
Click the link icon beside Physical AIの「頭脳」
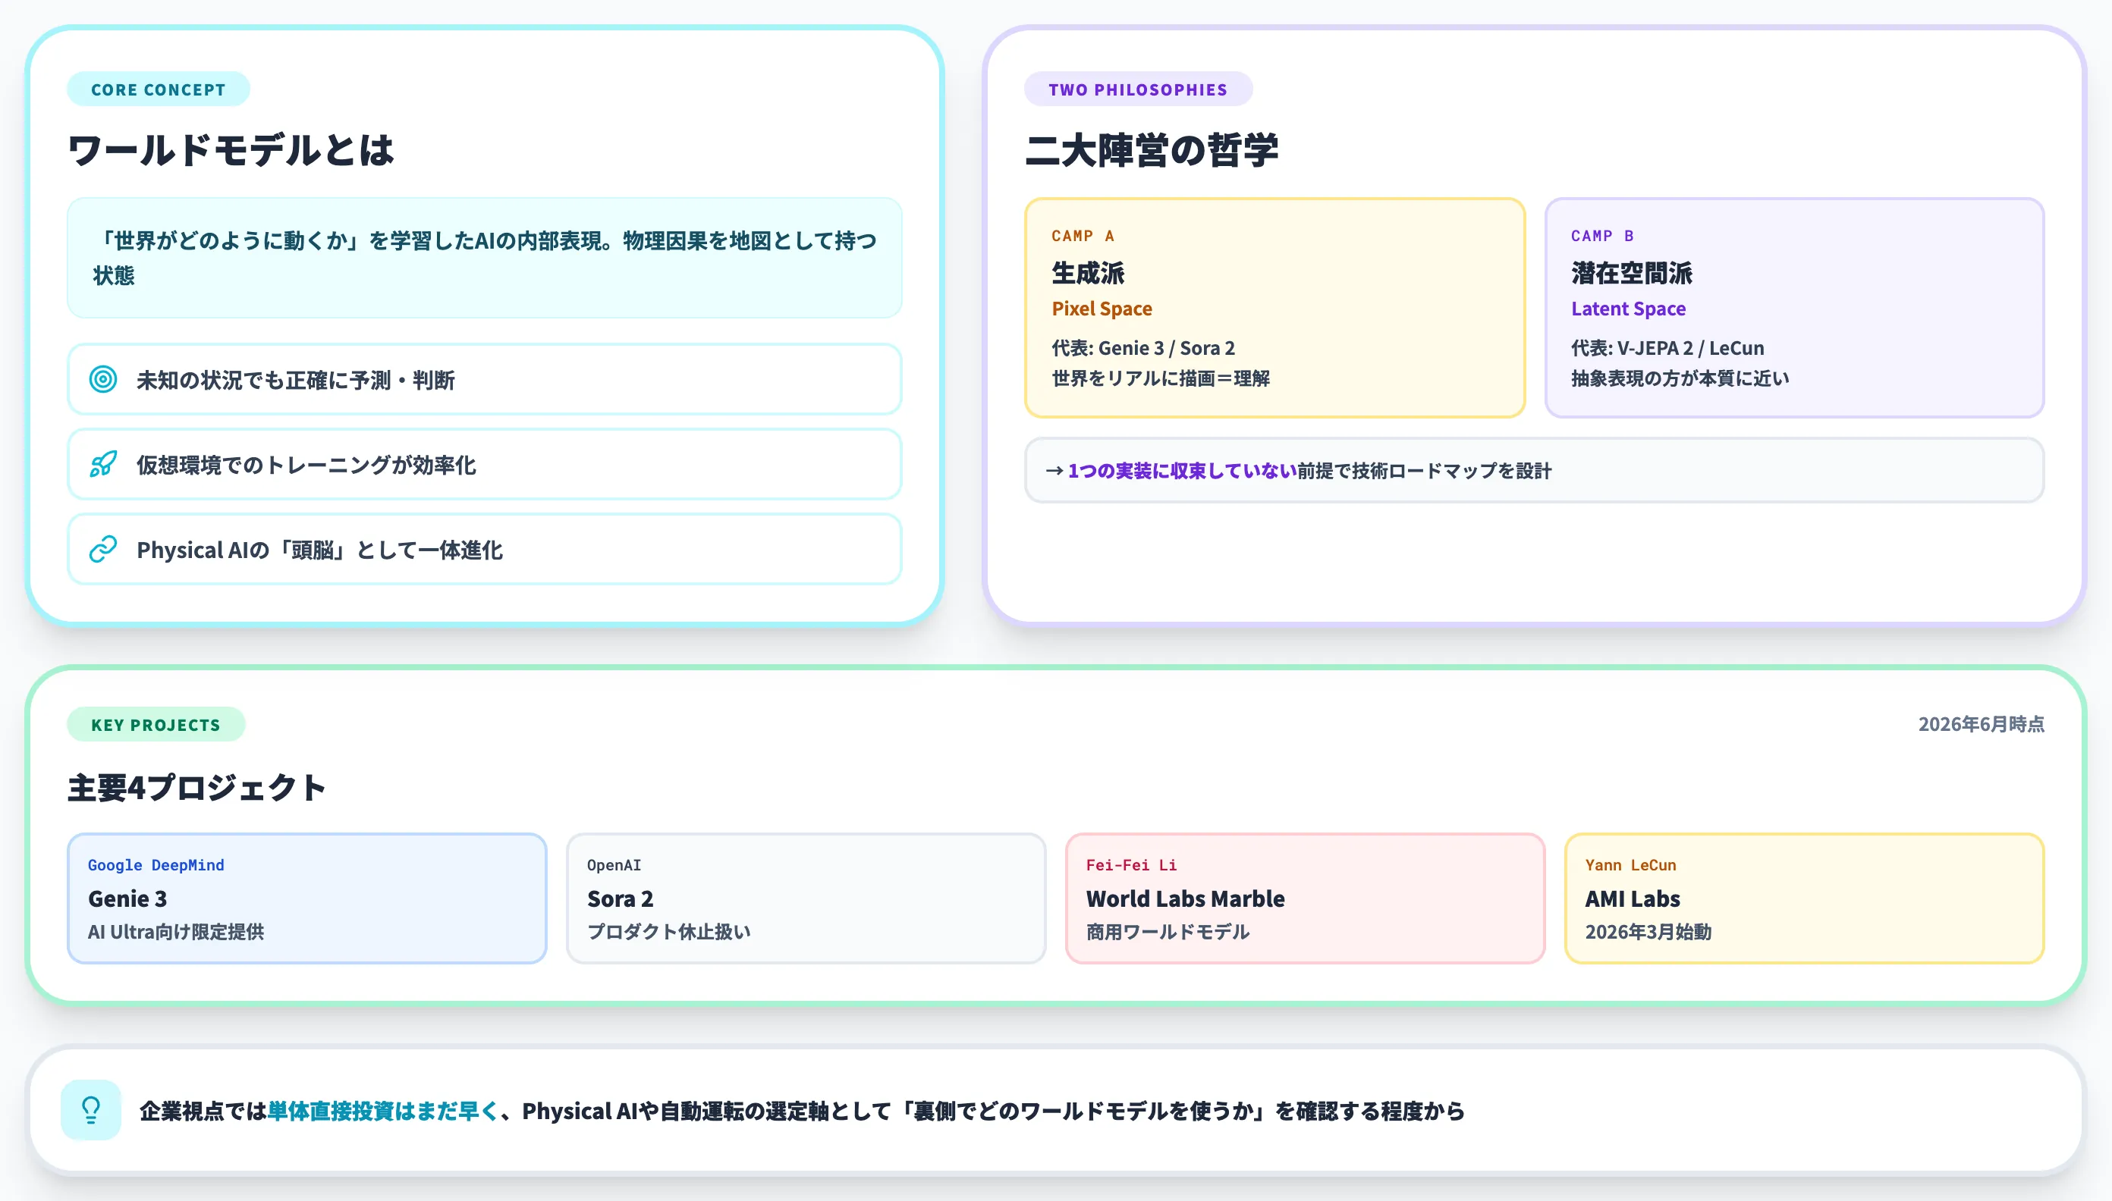point(103,550)
